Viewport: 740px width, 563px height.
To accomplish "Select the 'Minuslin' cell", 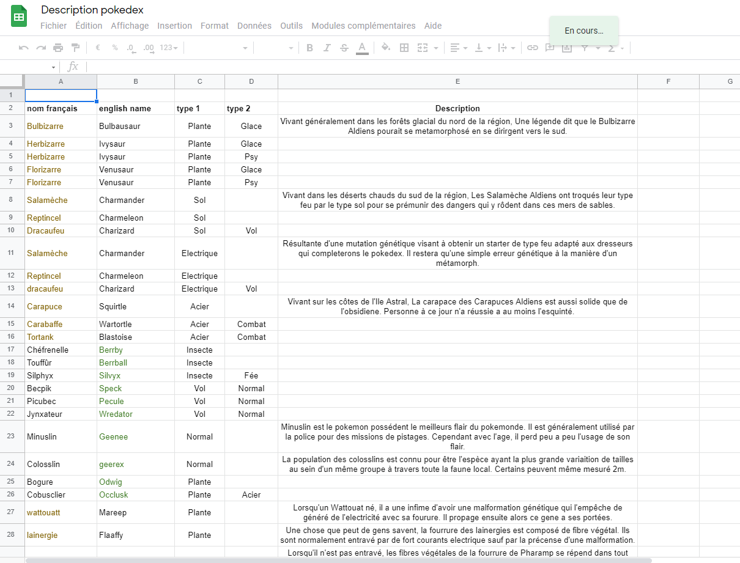I will 61,436.
